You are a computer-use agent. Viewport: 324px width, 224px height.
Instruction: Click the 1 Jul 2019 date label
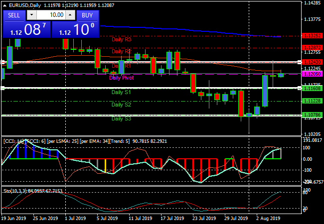pos(75,218)
